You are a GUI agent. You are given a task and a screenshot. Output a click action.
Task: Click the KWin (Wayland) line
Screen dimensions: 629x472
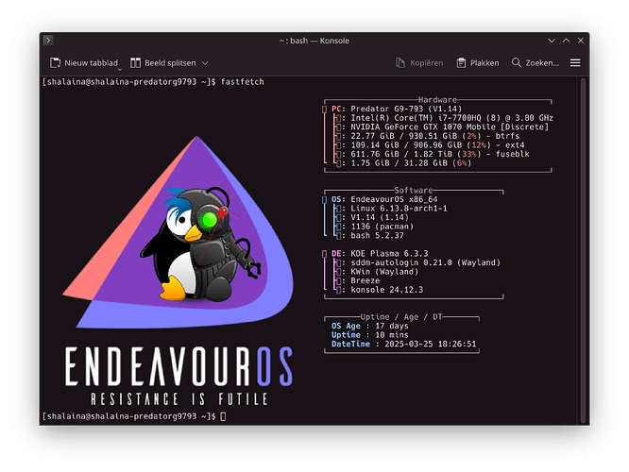(x=384, y=272)
